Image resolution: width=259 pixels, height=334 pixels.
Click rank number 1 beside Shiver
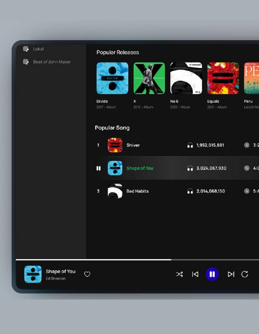(x=98, y=145)
